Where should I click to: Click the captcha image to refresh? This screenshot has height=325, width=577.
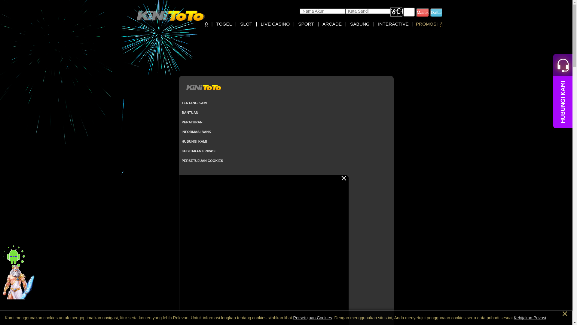coord(396,12)
